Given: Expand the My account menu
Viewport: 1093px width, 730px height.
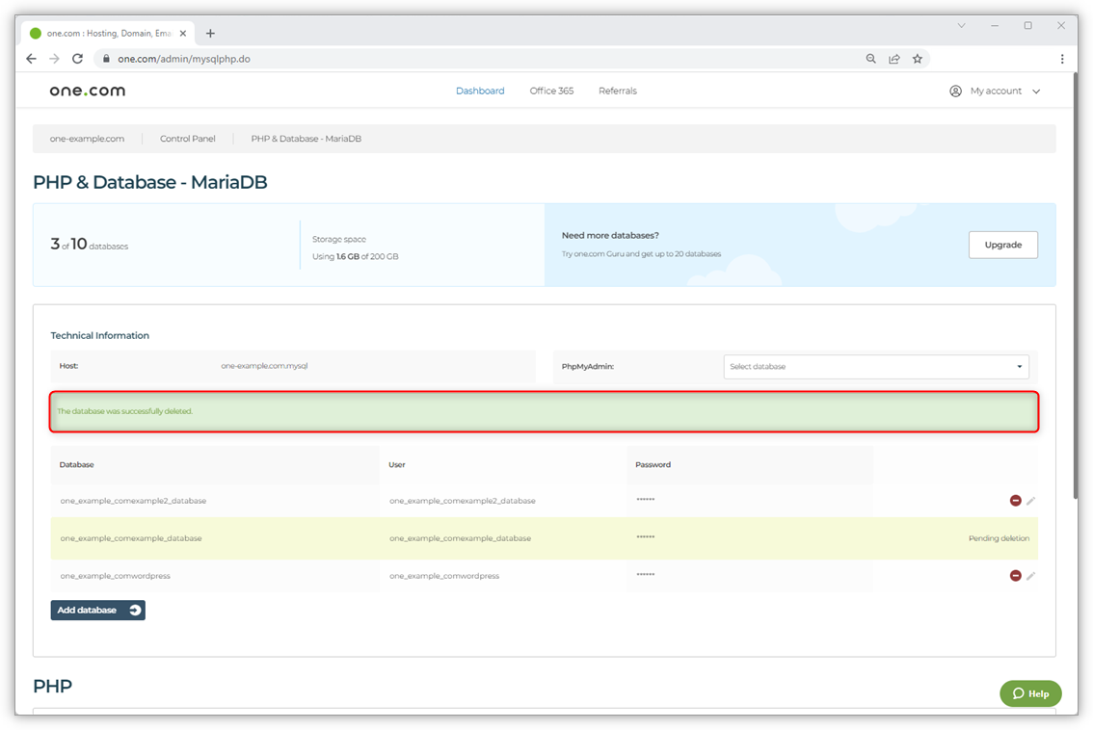Looking at the screenshot, I should point(996,91).
